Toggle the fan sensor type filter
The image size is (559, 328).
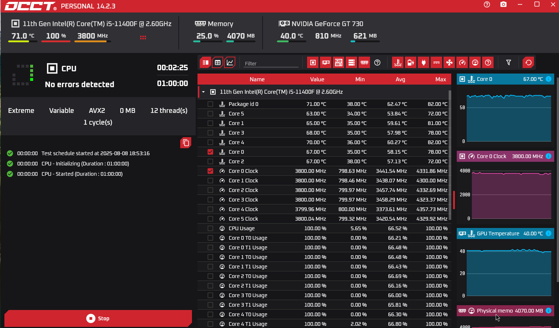[x=449, y=63]
